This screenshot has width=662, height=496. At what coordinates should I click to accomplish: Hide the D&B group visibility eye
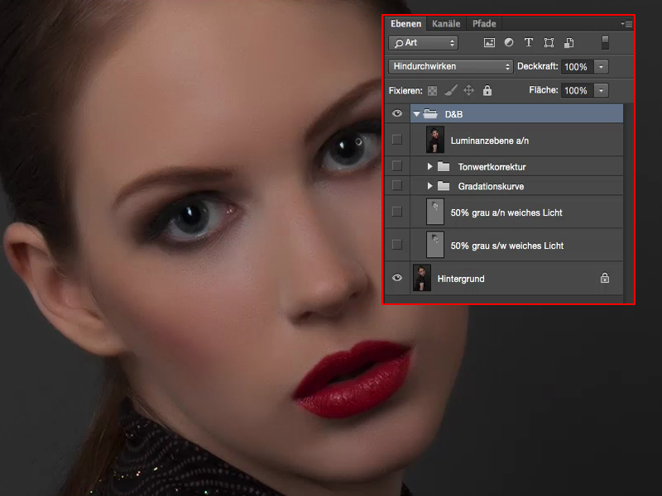(397, 113)
